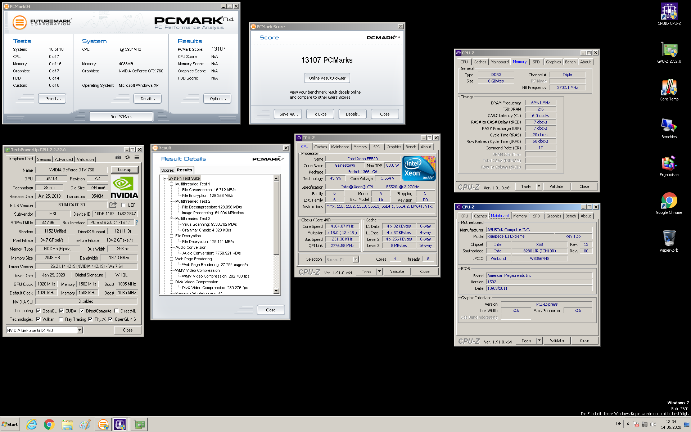Open Socket #1 selection dropdown

tap(356, 259)
